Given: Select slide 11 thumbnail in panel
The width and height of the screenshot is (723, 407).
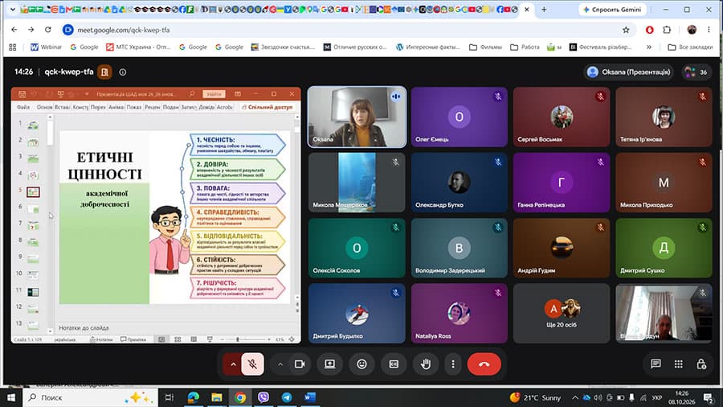Looking at the screenshot, I should point(33,292).
